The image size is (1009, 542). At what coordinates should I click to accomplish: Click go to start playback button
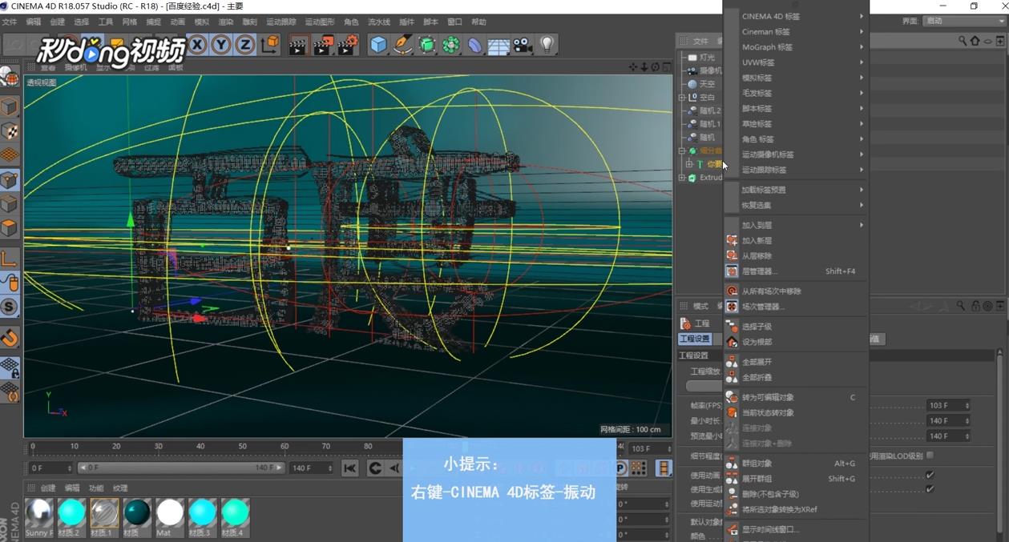tap(350, 468)
